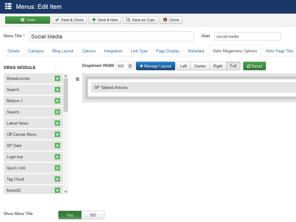This screenshot has width=296, height=222.
Task: Click the Bottom-1 module name
Action: tap(15, 101)
